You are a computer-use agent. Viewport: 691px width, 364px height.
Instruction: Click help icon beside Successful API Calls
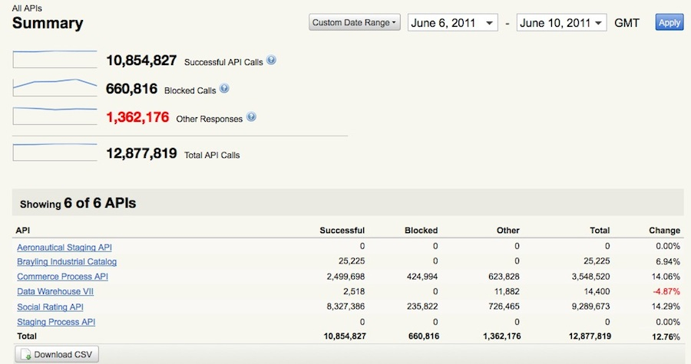[x=272, y=61]
